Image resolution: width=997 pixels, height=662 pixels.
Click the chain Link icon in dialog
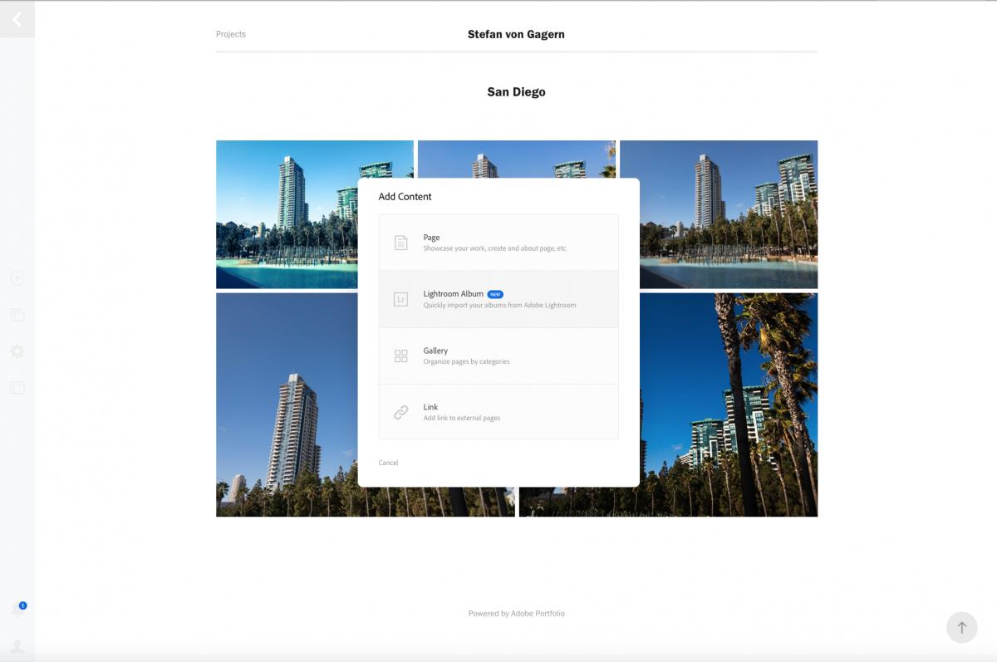(400, 412)
